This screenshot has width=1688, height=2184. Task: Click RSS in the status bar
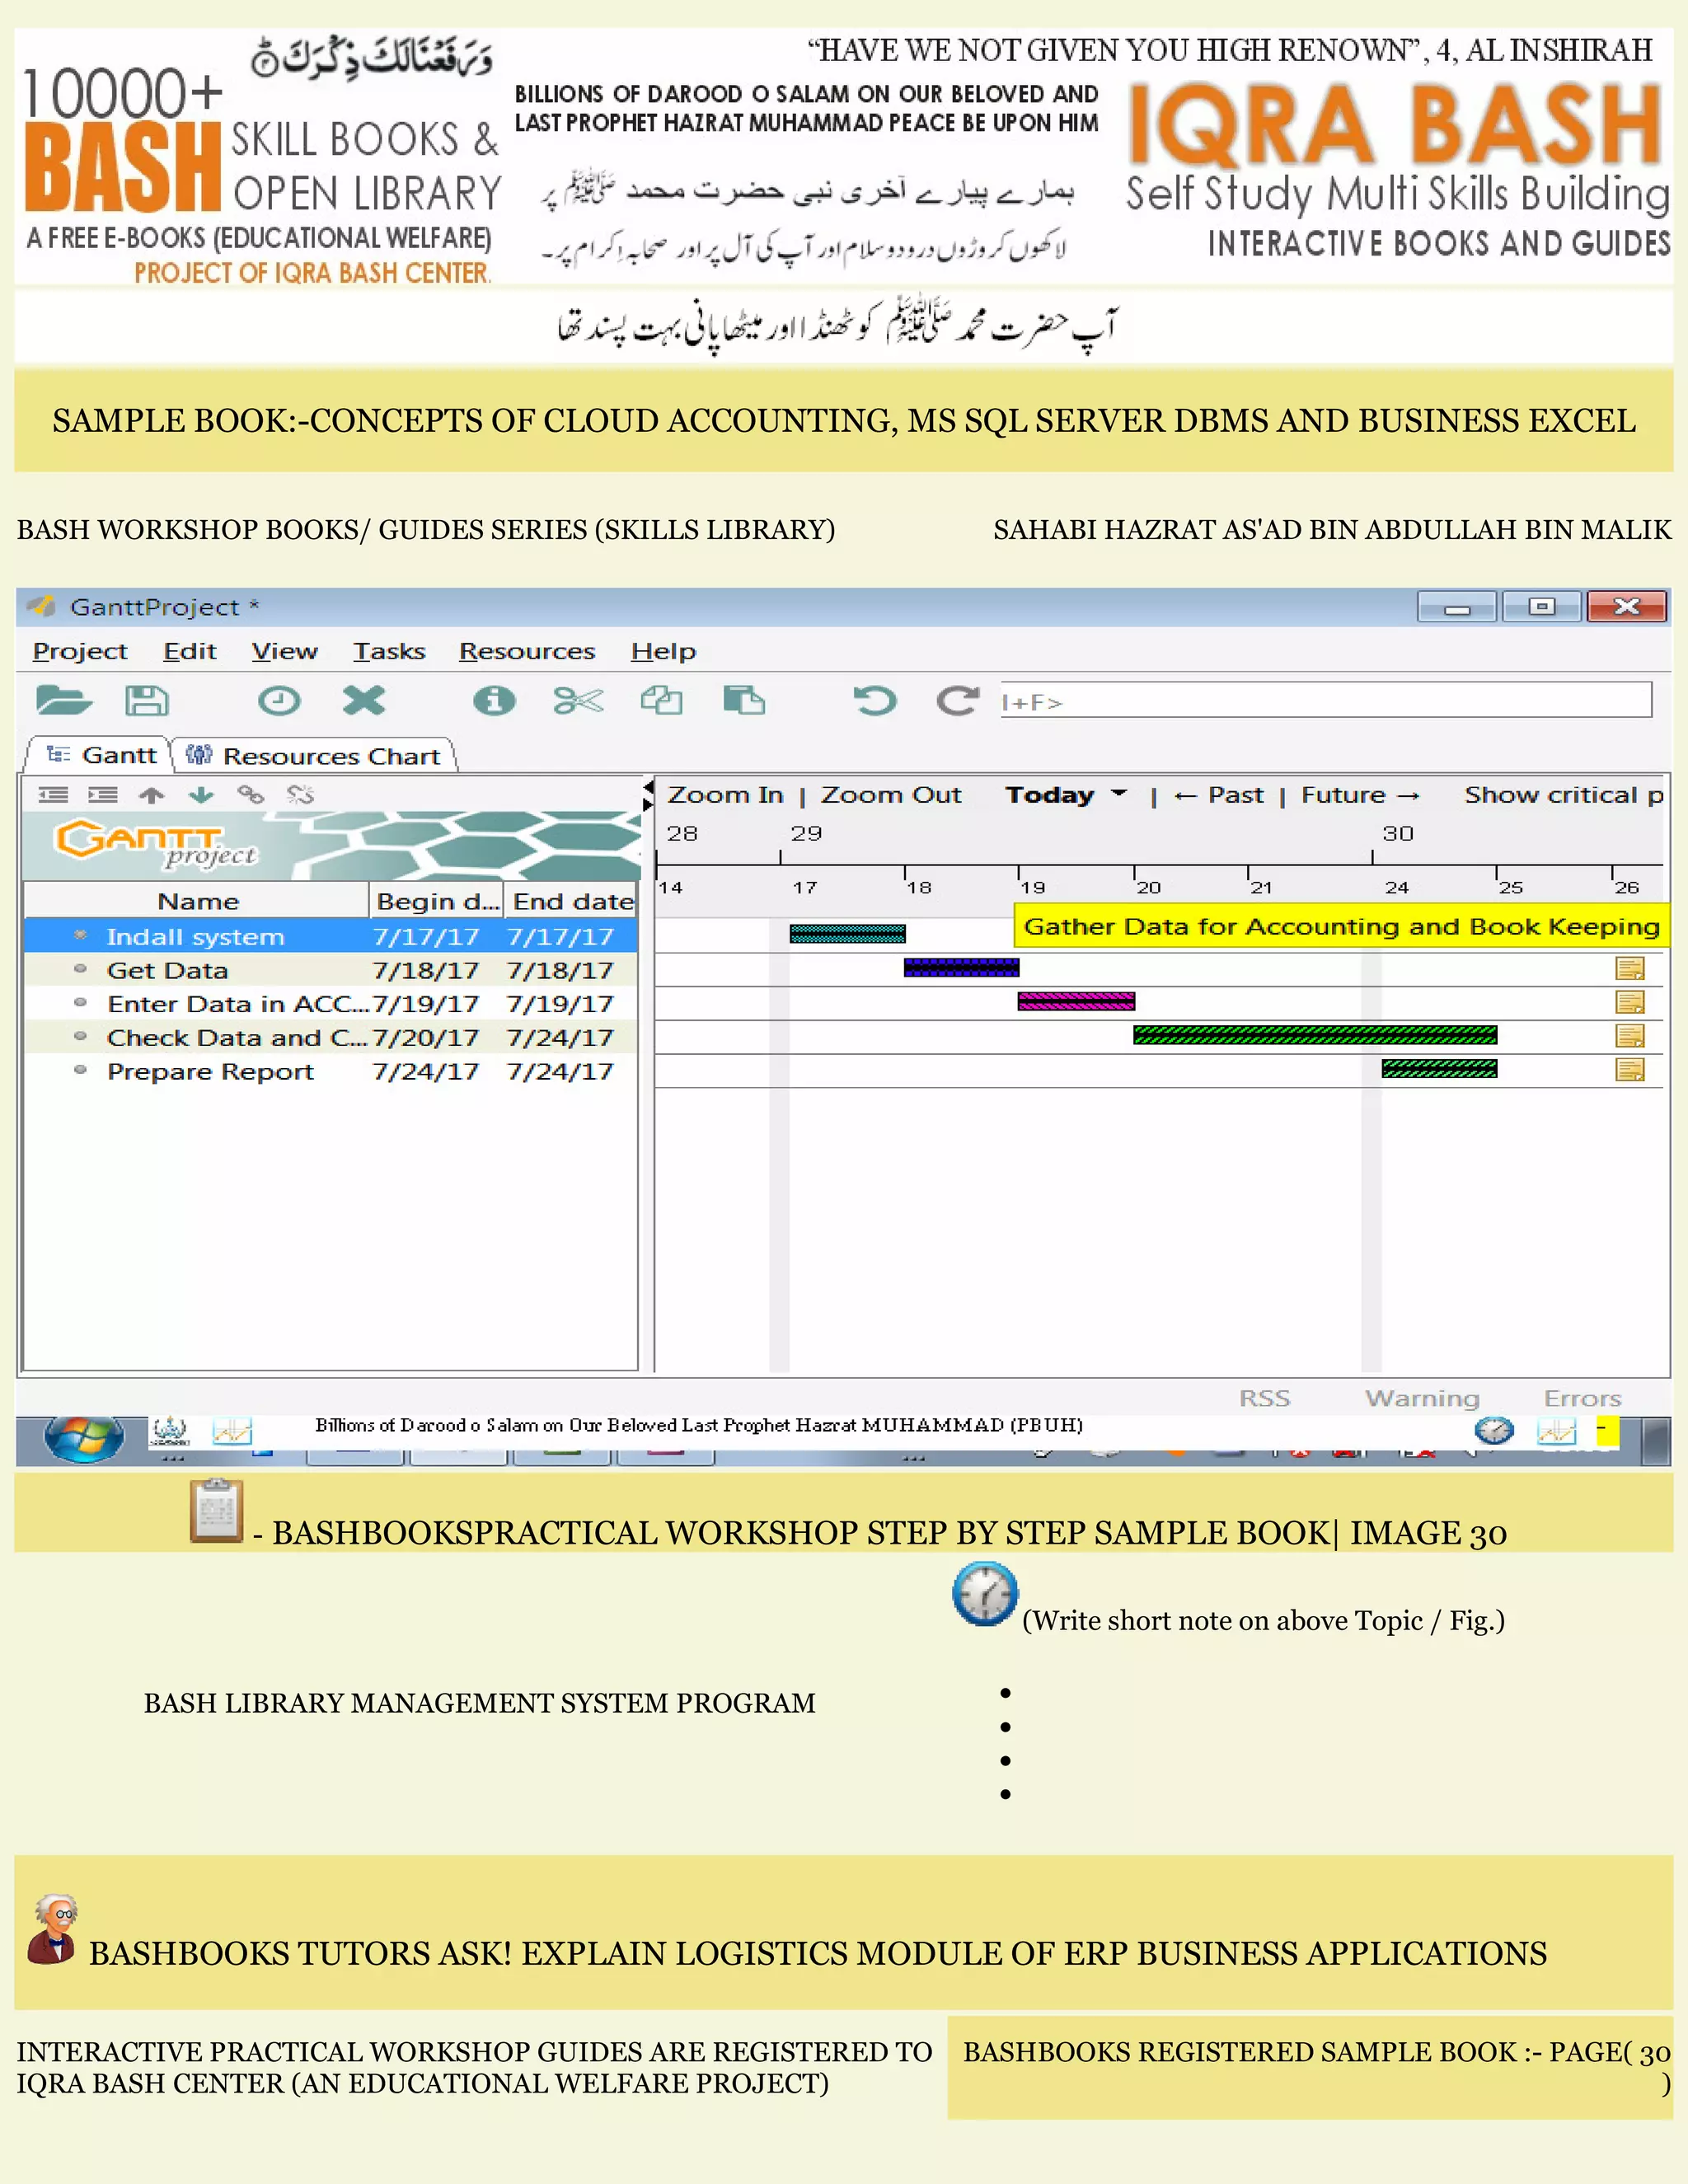tap(1265, 1398)
